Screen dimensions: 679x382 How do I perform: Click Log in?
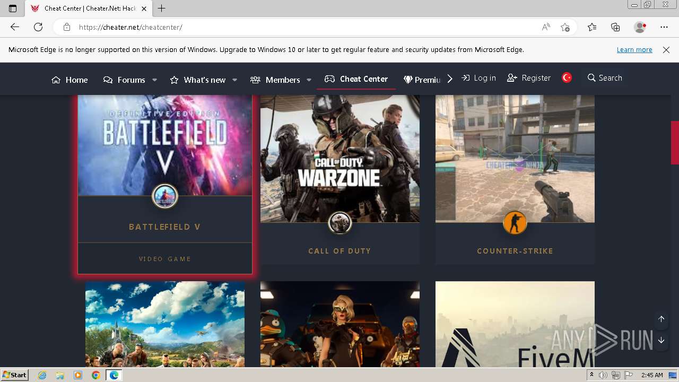point(478,78)
